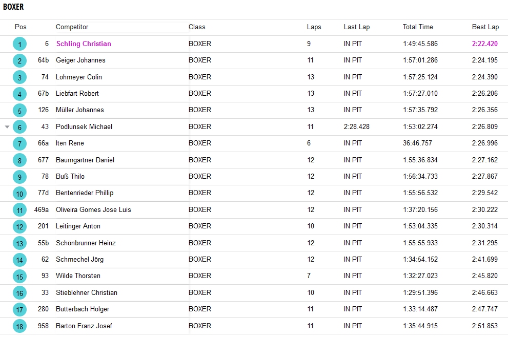This screenshot has width=508, height=339.
Task: Click the position 10 circle badge
Action: point(19,194)
